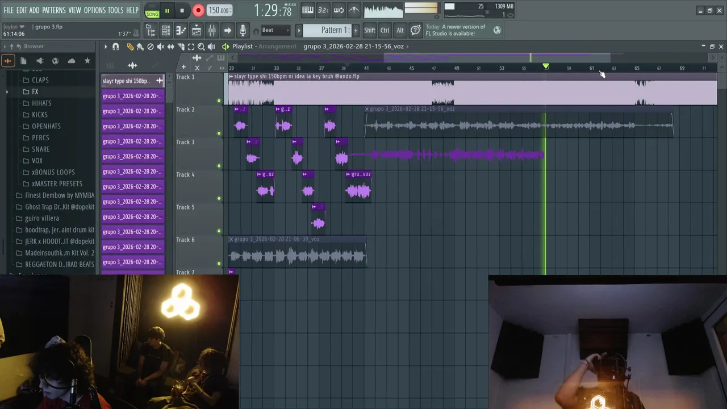Open the Mixer via fader icon
The height and width of the screenshot is (409, 727).
pyautogui.click(x=212, y=30)
